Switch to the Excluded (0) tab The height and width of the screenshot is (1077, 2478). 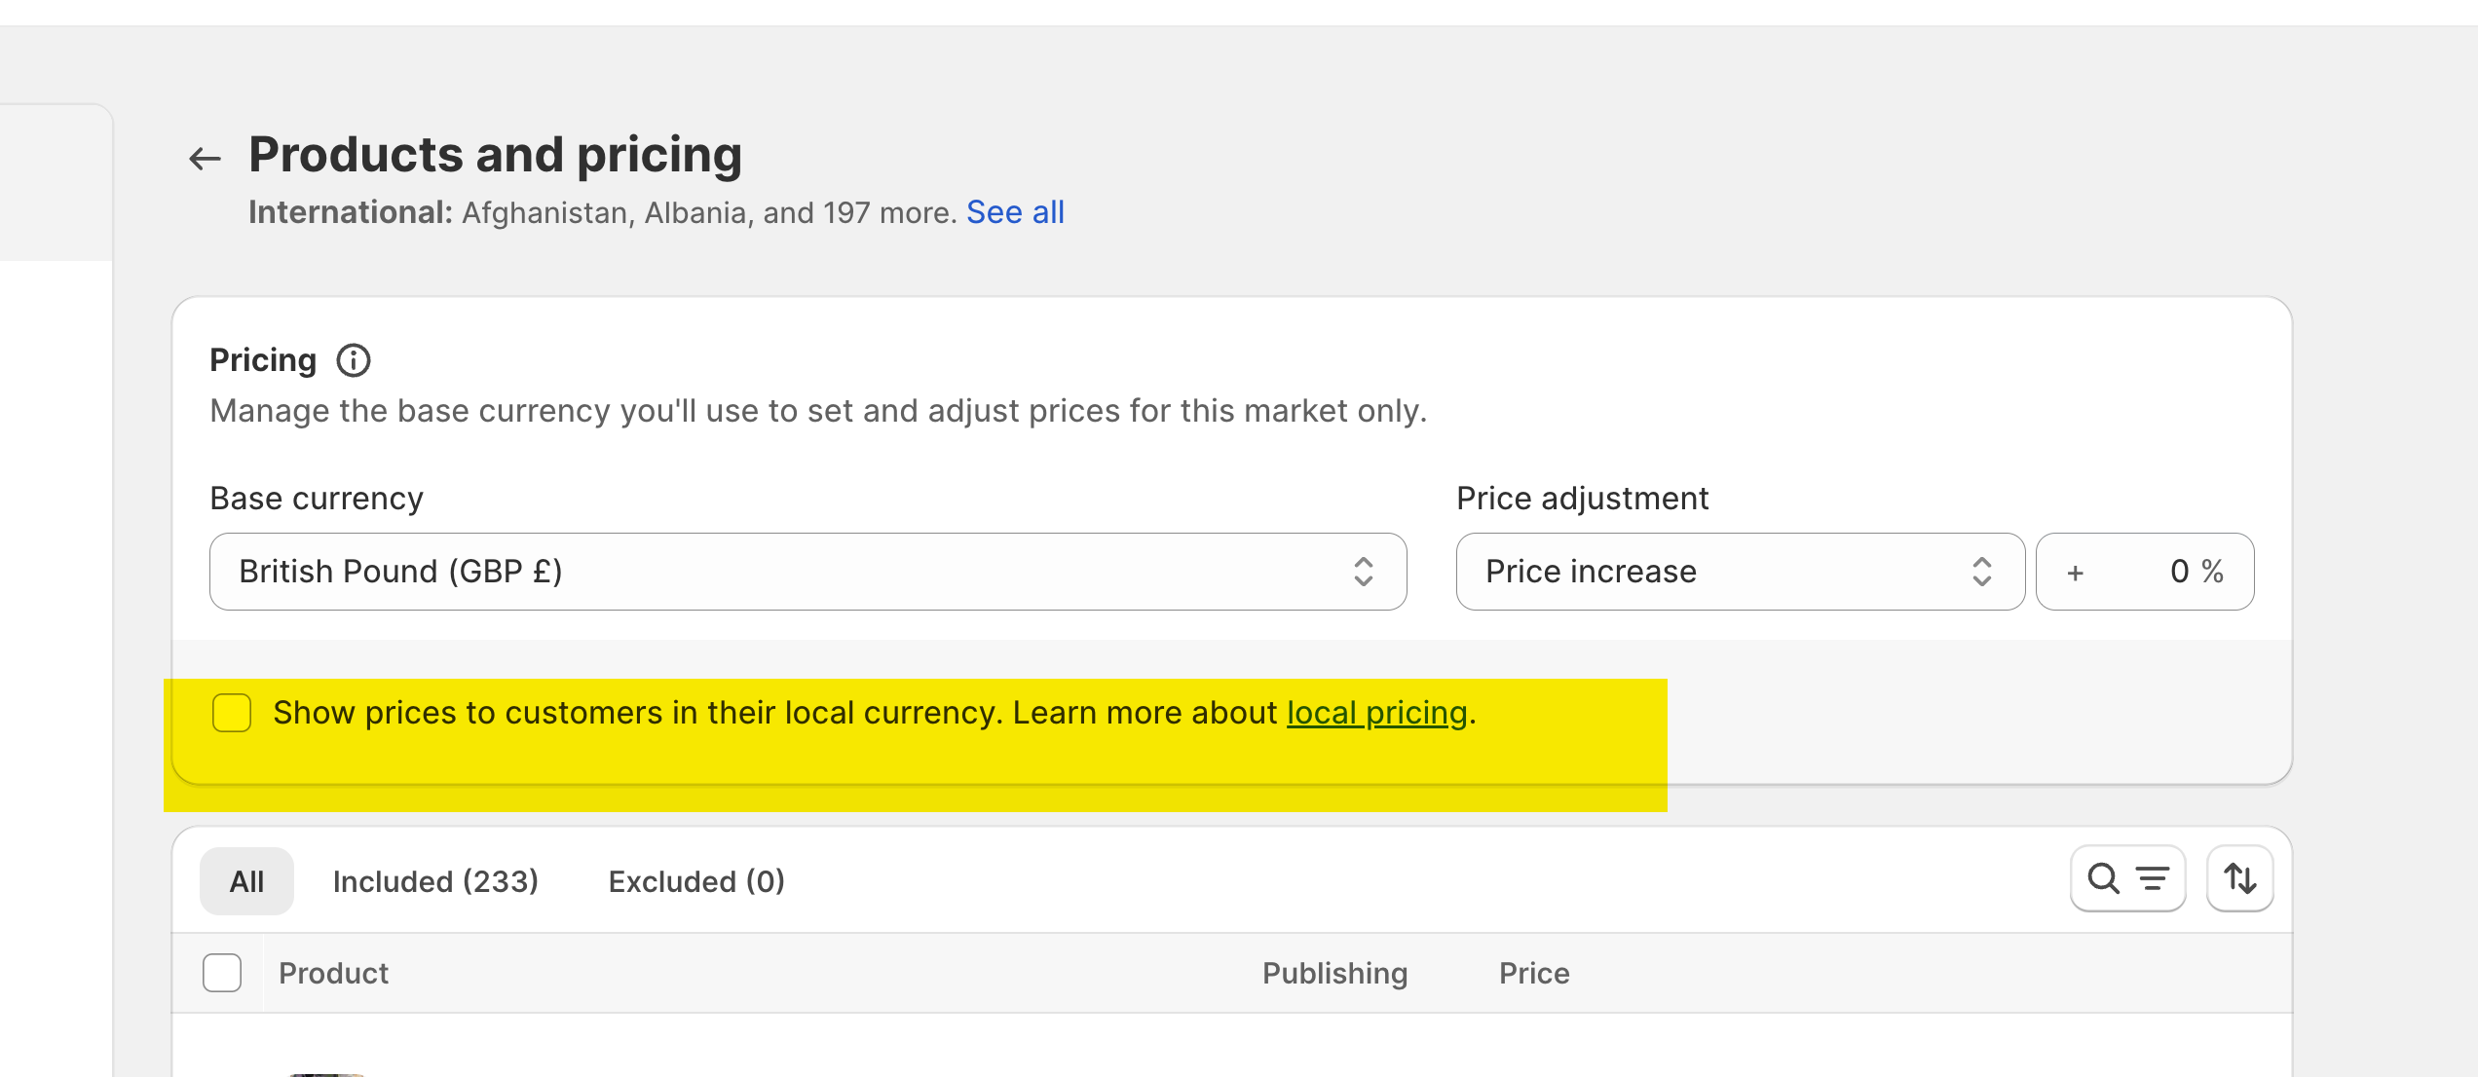pyautogui.click(x=696, y=881)
